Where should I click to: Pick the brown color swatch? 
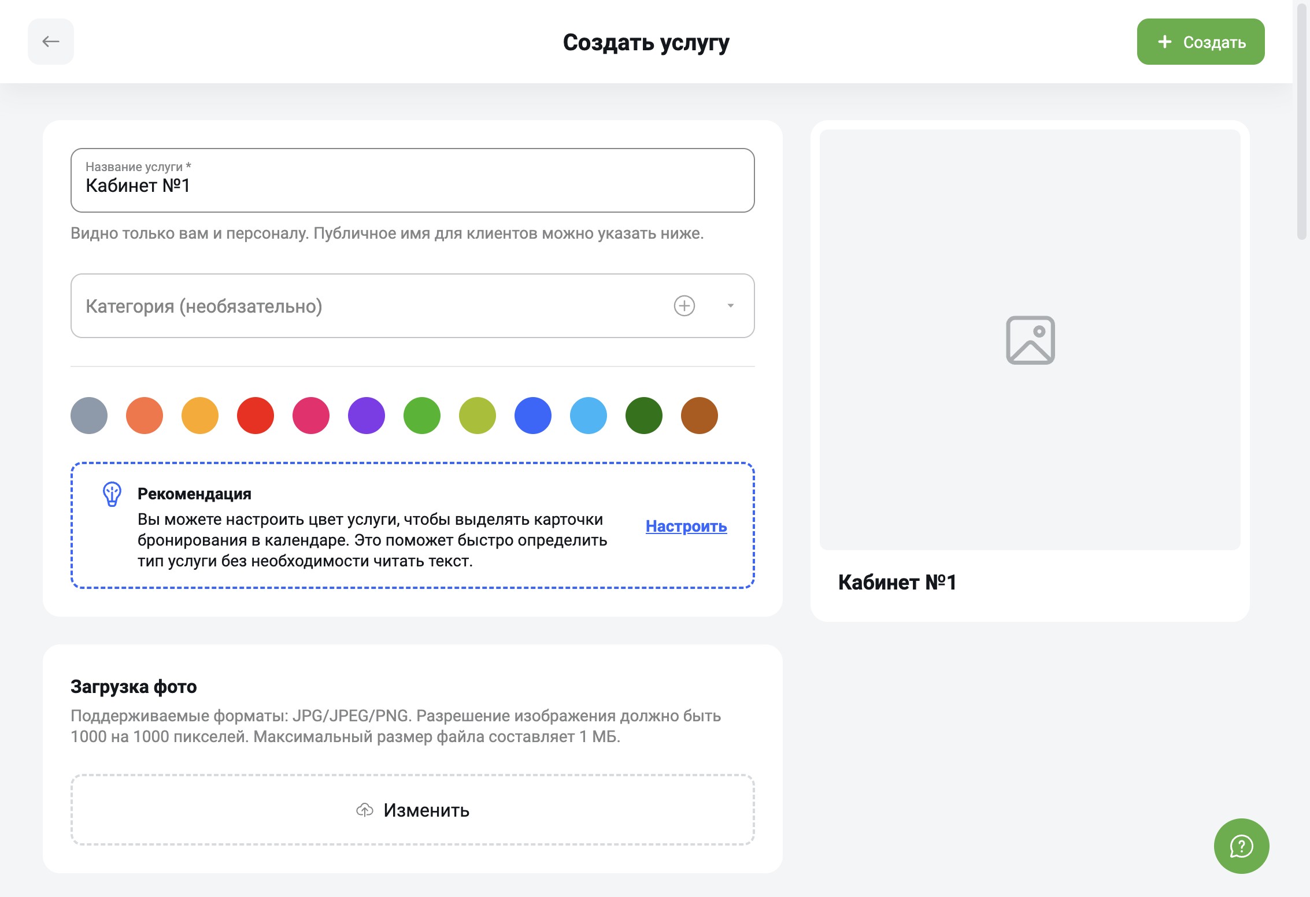click(700, 416)
